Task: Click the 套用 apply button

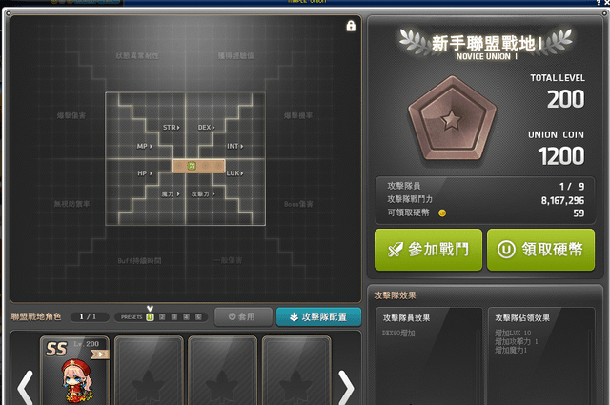Action: (243, 316)
